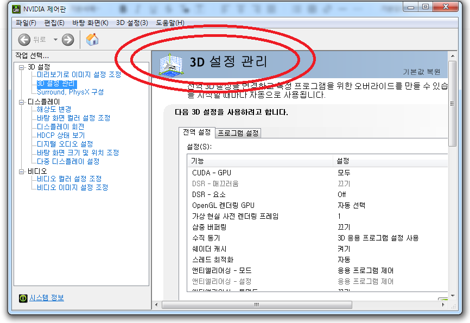Select the OpenGL 렌더링 GPU row

[317, 205]
